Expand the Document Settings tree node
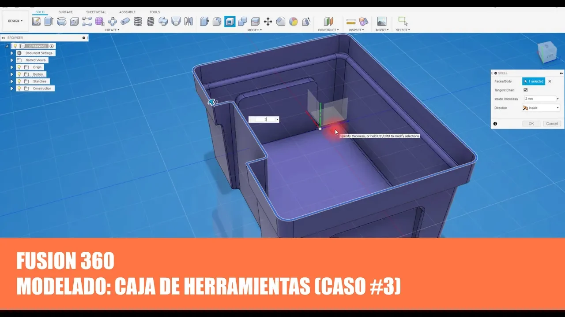The image size is (565, 317). 12,53
